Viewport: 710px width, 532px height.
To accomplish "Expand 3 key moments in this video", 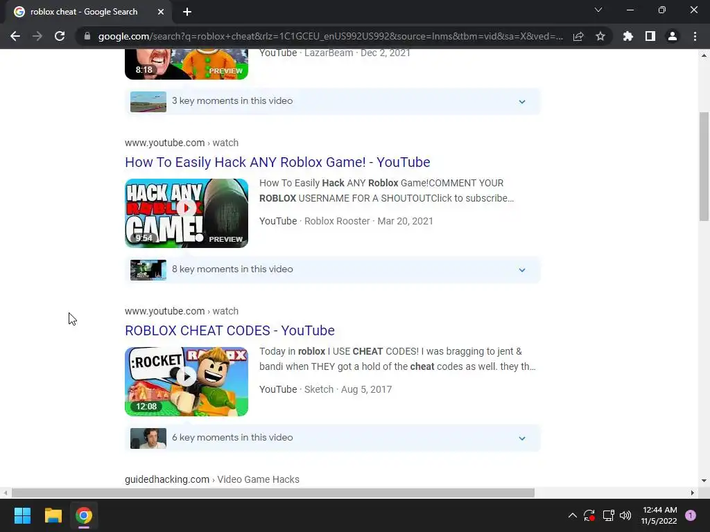I will [x=332, y=101].
